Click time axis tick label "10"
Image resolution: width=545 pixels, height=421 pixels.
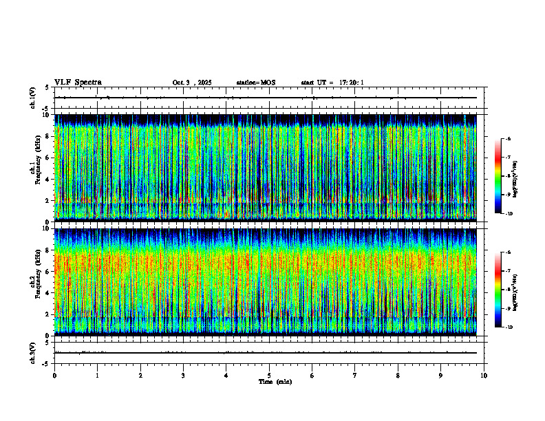coord(484,376)
